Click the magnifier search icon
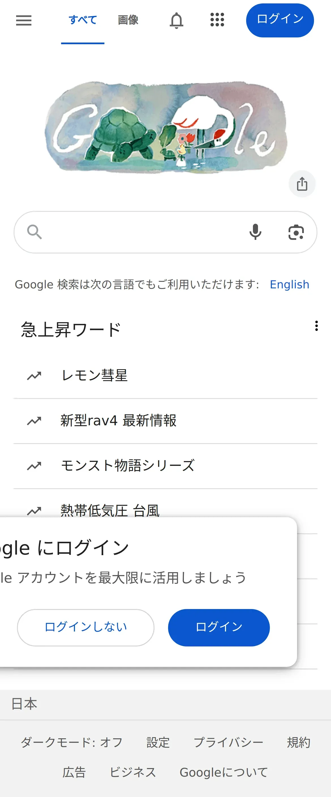Viewport: 331px width, 797px height. coord(35,232)
